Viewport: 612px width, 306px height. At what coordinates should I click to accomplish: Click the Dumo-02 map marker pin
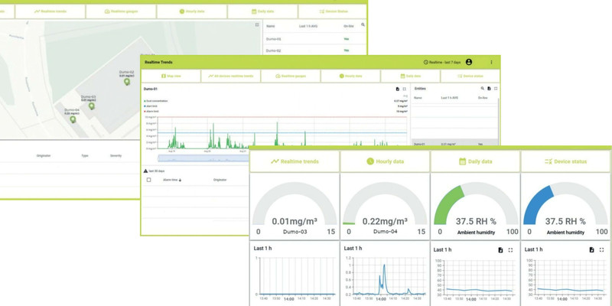pos(127,82)
